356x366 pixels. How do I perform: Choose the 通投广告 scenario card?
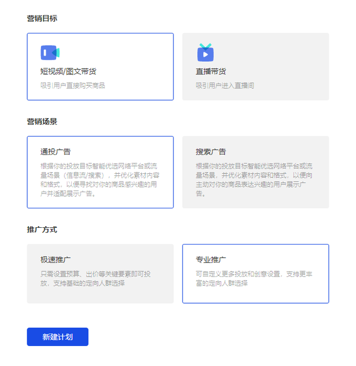(x=100, y=172)
